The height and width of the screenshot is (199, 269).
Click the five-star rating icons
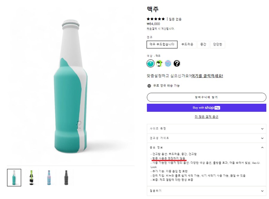click(156, 19)
